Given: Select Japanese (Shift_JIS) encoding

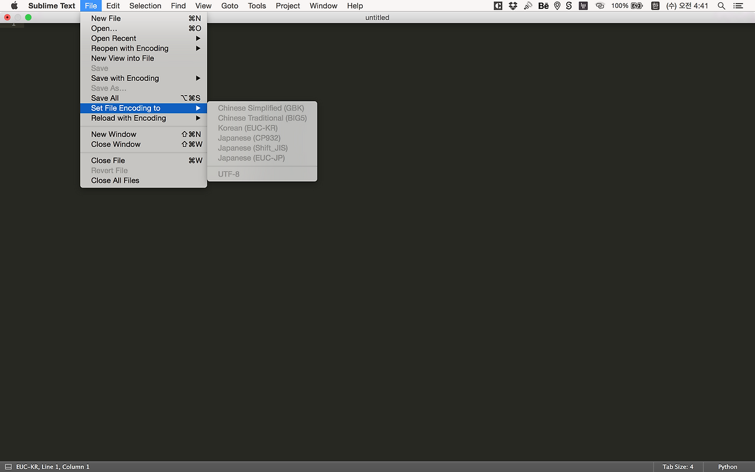Looking at the screenshot, I should pos(262,148).
